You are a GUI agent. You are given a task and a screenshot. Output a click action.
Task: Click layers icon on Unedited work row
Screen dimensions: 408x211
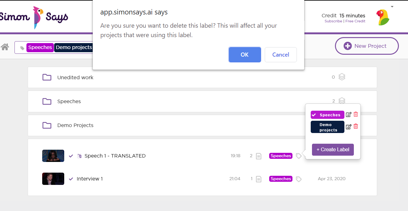coord(342,77)
